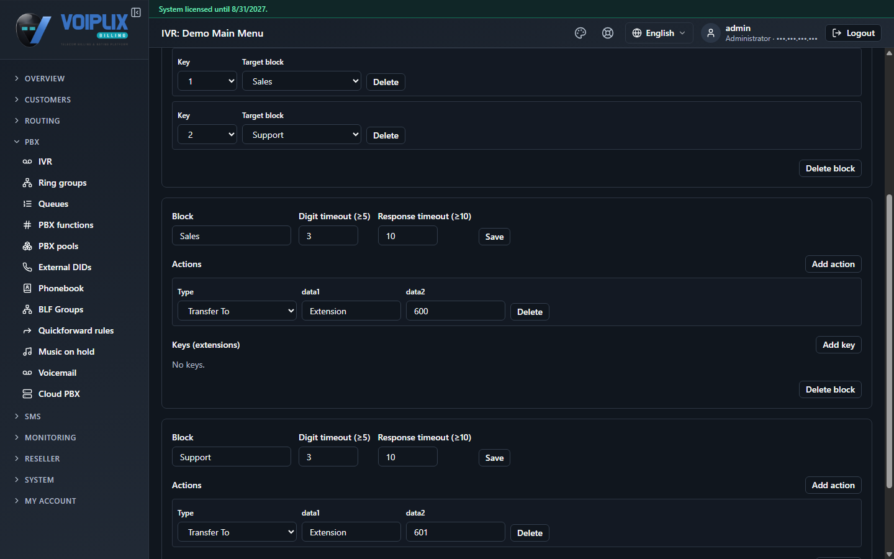Viewport: 894px width, 559px height.
Task: Open Type dropdown in Sales block
Action: tap(237, 311)
